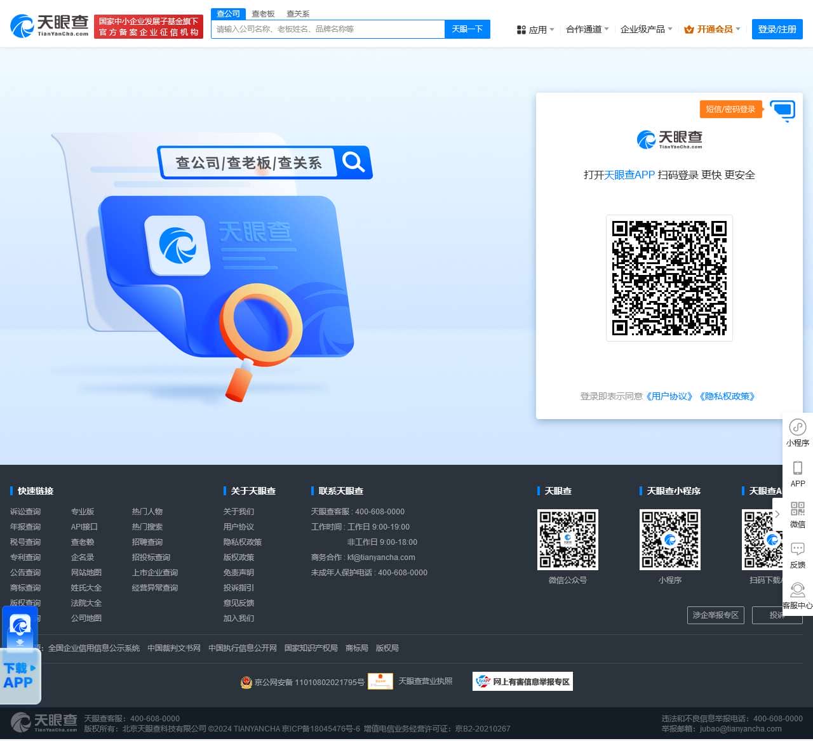Open 公司地图 footer link

(x=86, y=618)
